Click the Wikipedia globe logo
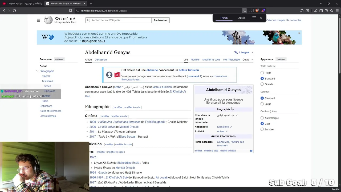341x192 pixels. (x=48, y=20)
